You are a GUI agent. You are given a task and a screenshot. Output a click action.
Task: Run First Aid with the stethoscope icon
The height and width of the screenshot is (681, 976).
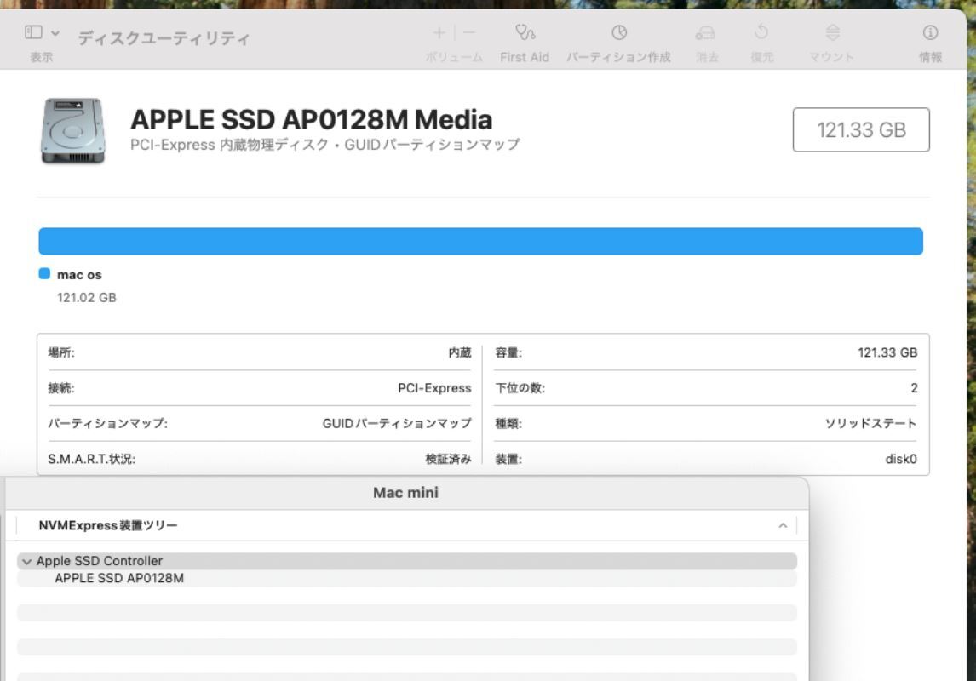click(525, 34)
